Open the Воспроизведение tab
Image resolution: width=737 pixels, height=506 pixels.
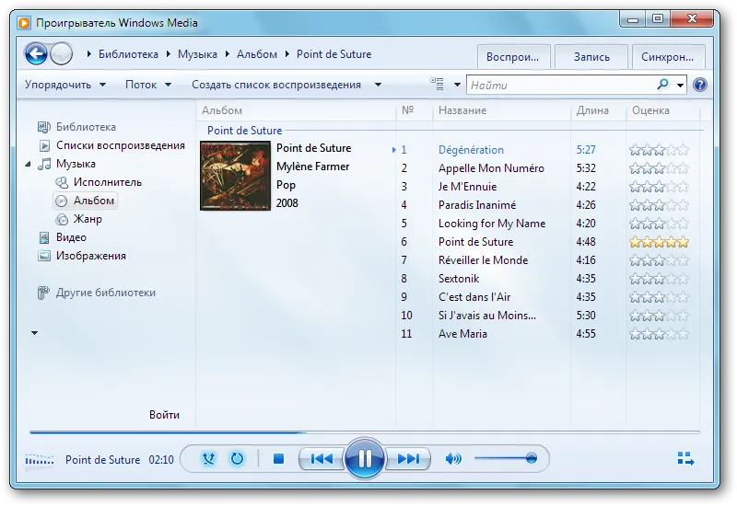513,57
